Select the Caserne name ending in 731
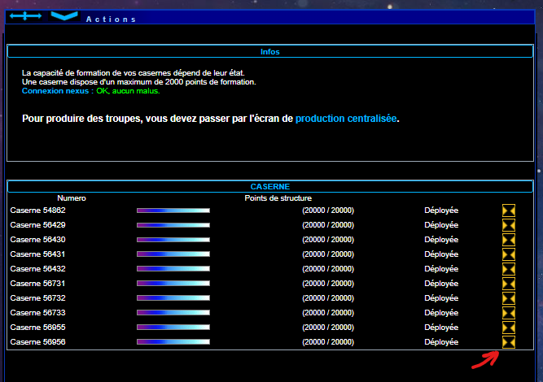 coord(37,284)
